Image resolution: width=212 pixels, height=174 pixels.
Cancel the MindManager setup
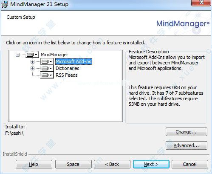190,164
